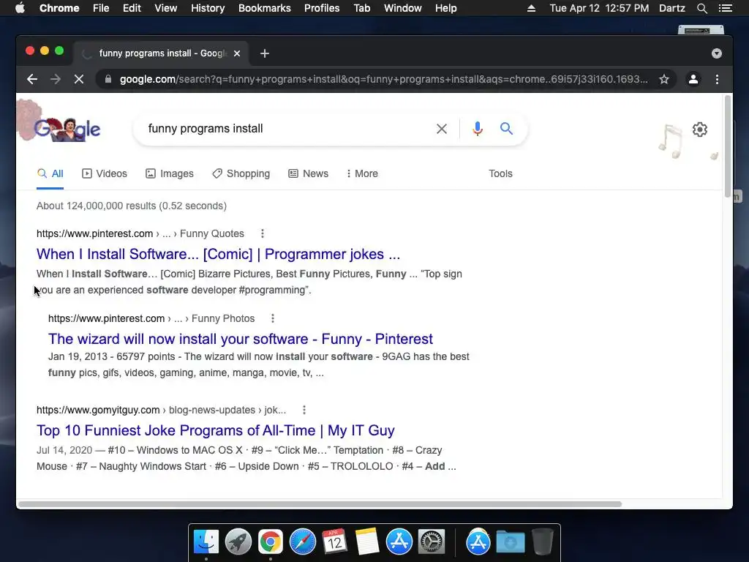Open the Chrome profile avatar
Viewport: 749px width, 562px height.
pyautogui.click(x=693, y=79)
